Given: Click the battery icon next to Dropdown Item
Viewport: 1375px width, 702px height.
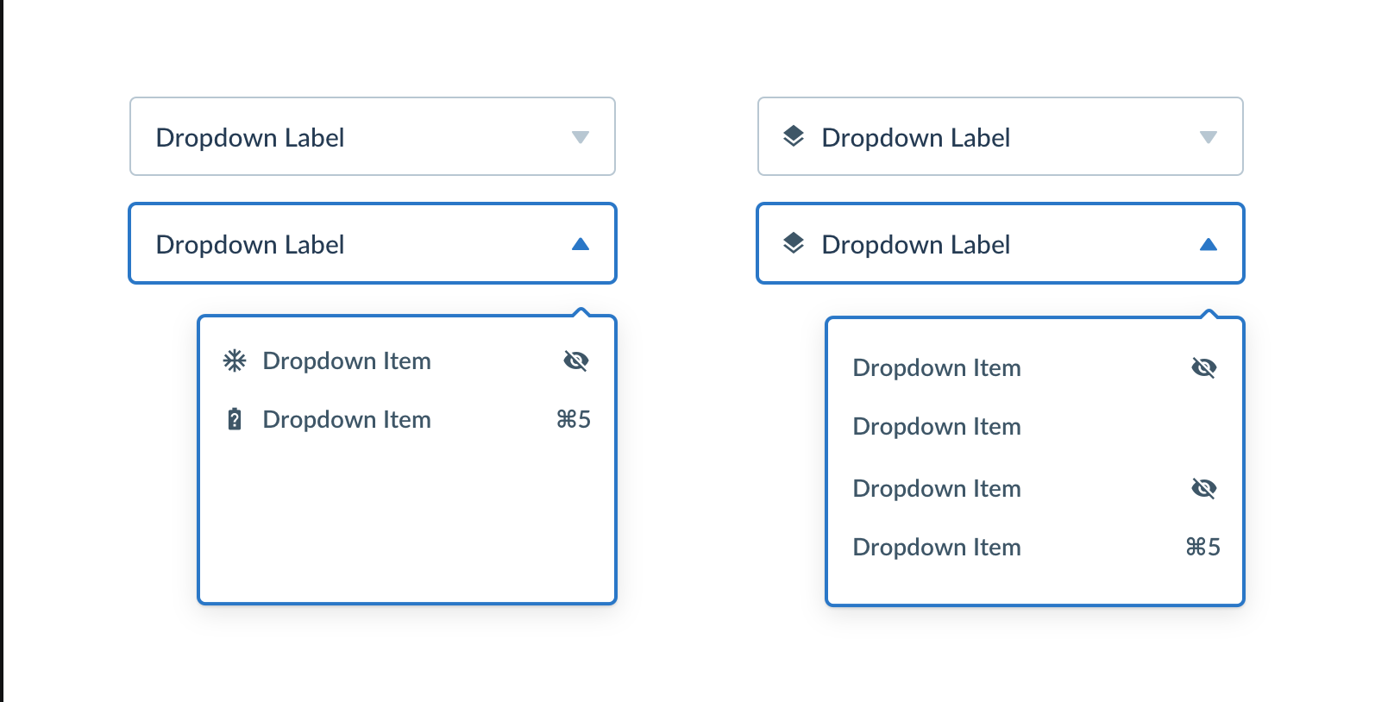Looking at the screenshot, I should (234, 419).
